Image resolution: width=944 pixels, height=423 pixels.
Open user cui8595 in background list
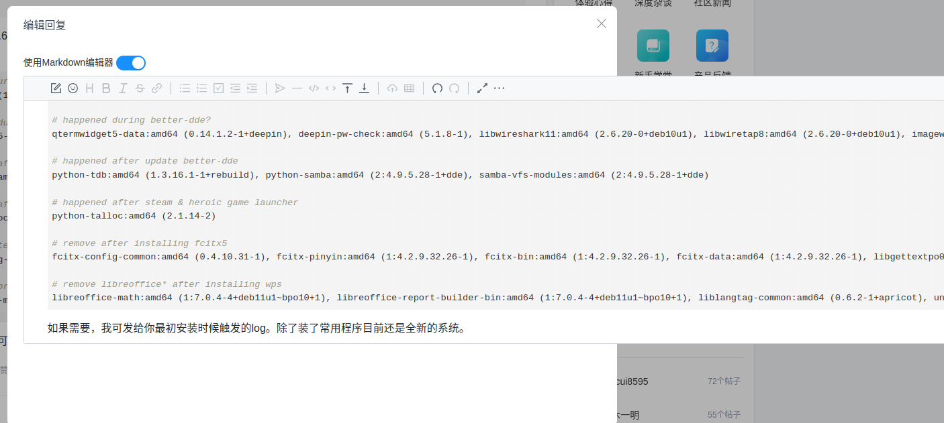pos(632,381)
